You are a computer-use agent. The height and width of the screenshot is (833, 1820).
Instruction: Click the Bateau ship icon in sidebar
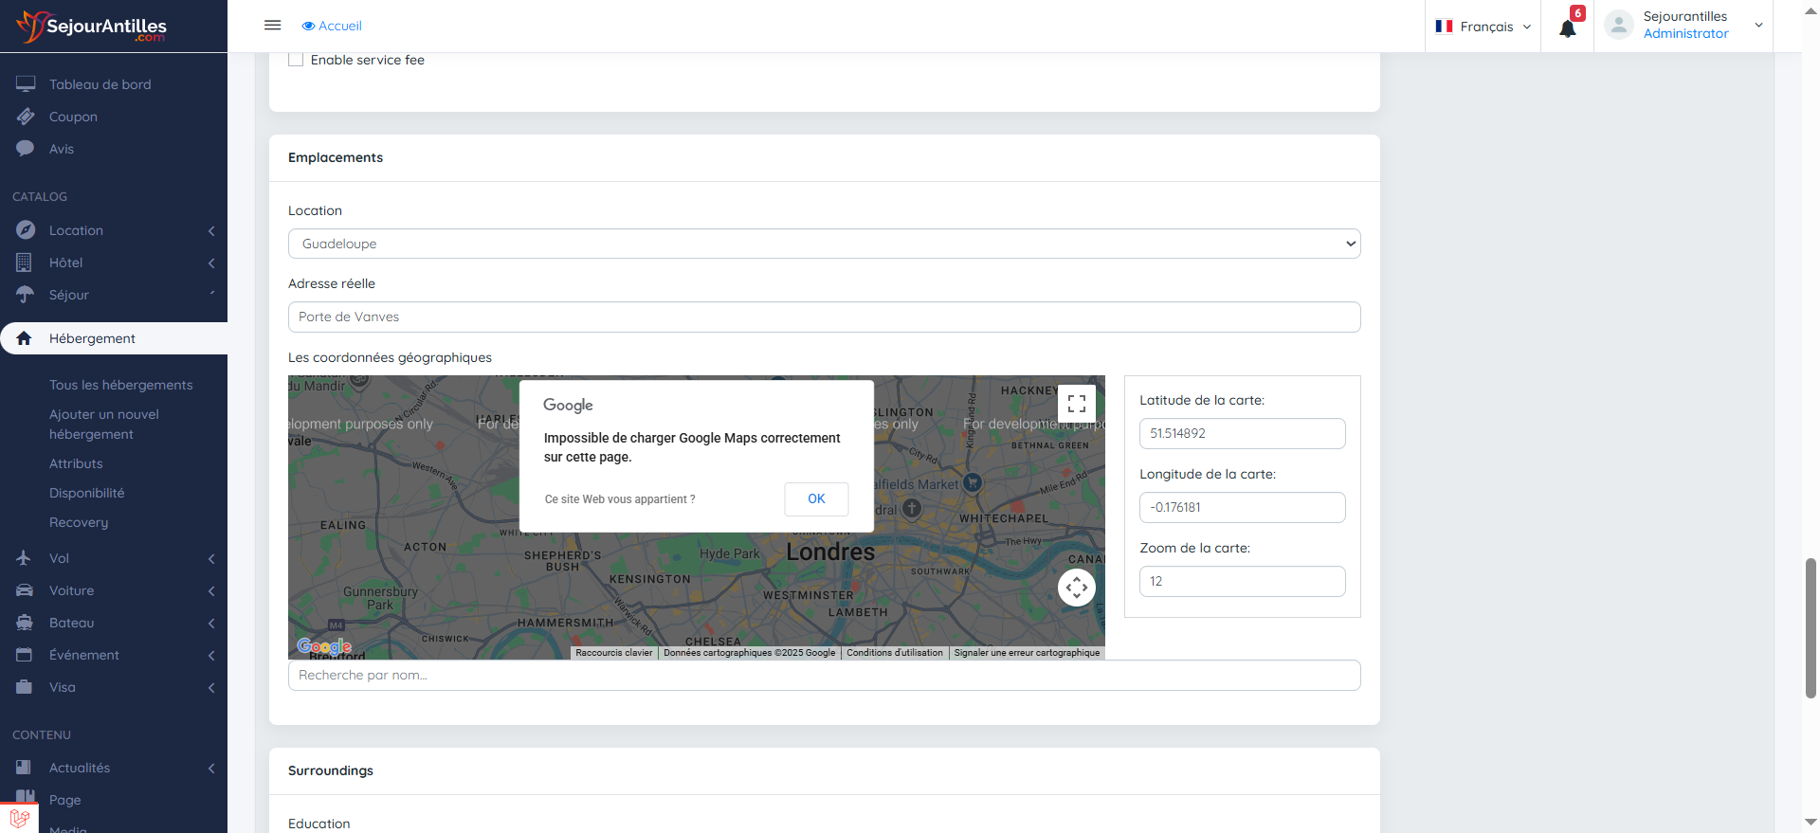[x=26, y=623]
